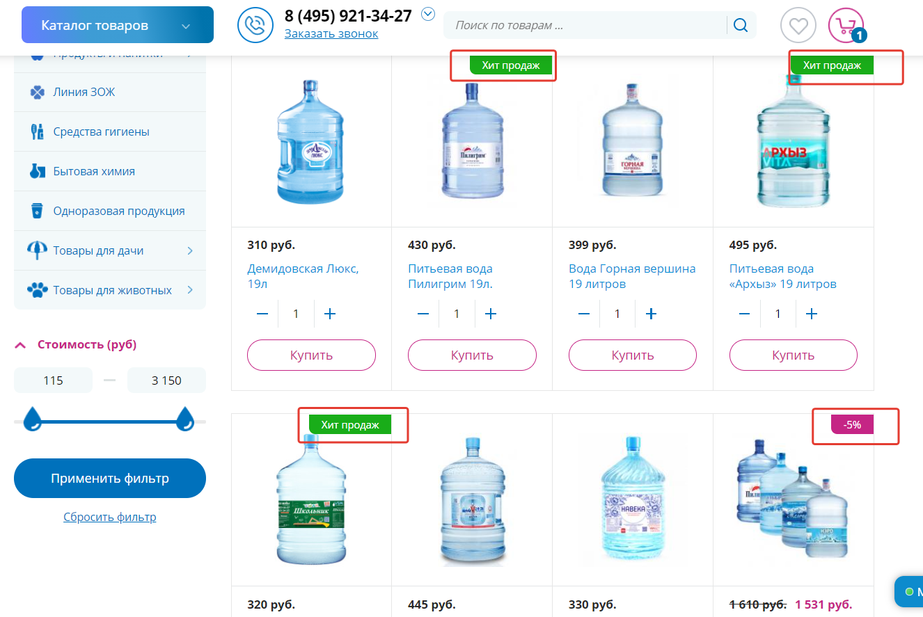Increase quantity for Горная вершина
The image size is (923, 617).
click(652, 314)
